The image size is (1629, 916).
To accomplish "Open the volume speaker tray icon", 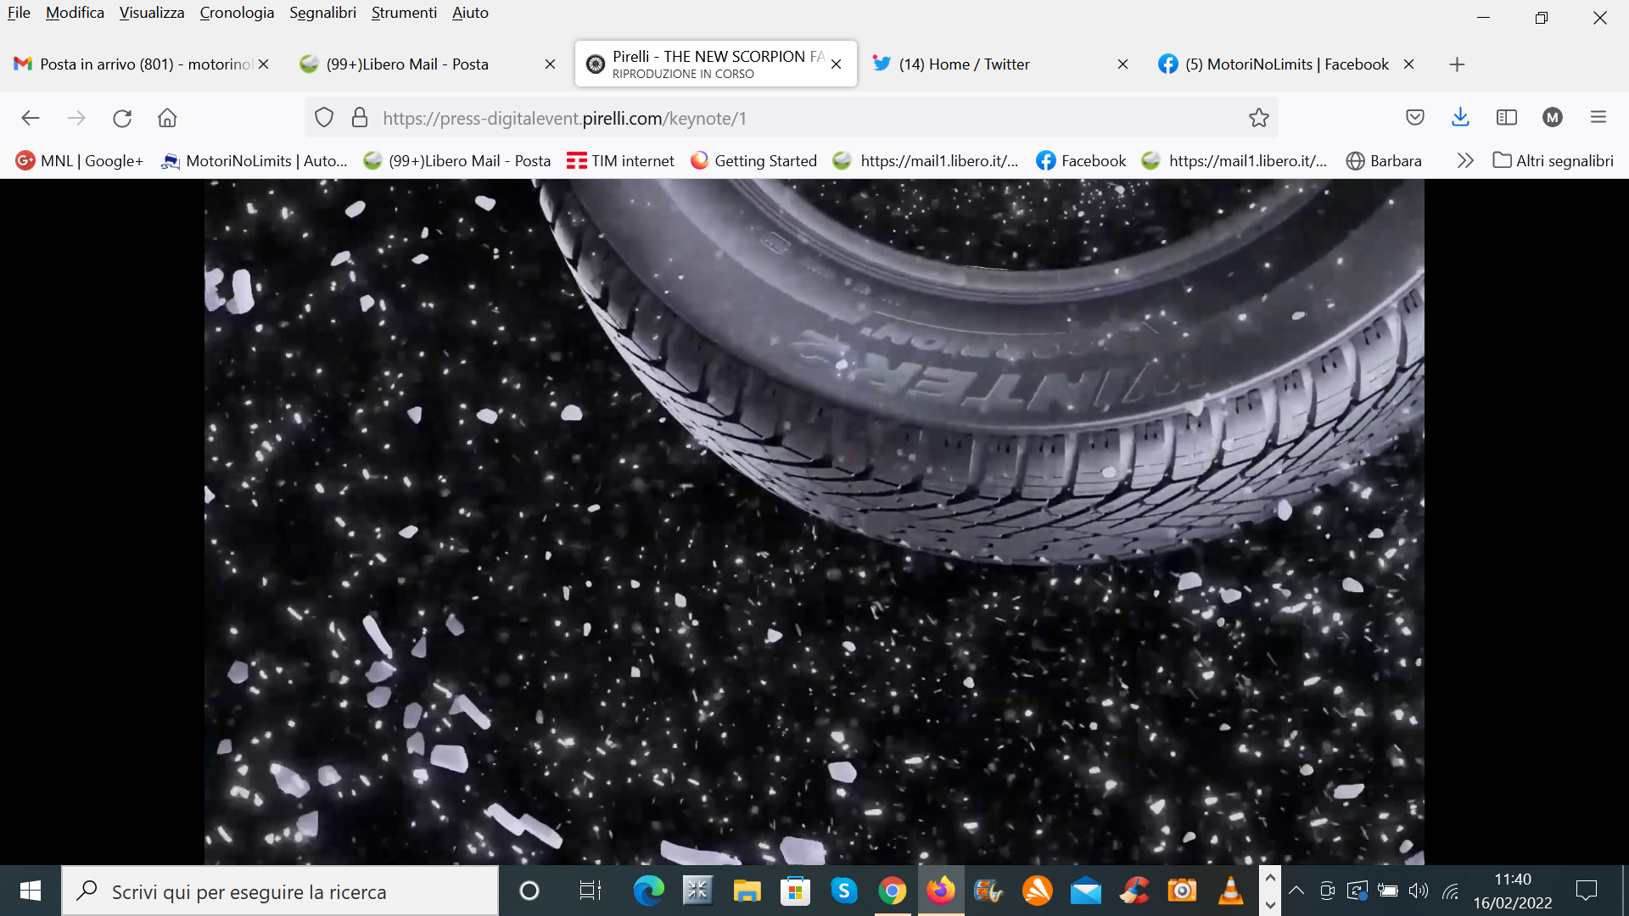I will pyautogui.click(x=1418, y=891).
